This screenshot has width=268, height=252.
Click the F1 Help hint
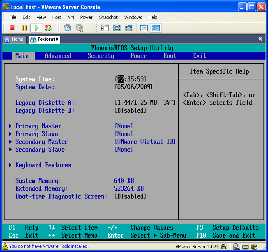coord(23,228)
